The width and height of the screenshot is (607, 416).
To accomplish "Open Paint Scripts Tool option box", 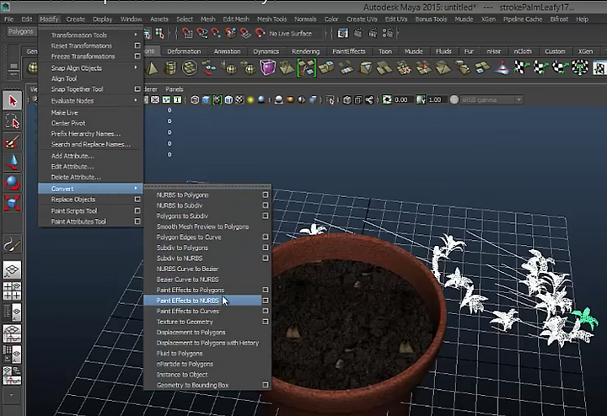I will click(x=137, y=211).
